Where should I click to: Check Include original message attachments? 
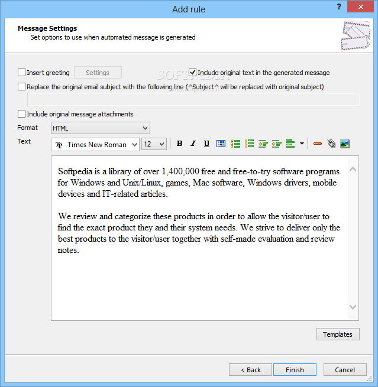21,114
